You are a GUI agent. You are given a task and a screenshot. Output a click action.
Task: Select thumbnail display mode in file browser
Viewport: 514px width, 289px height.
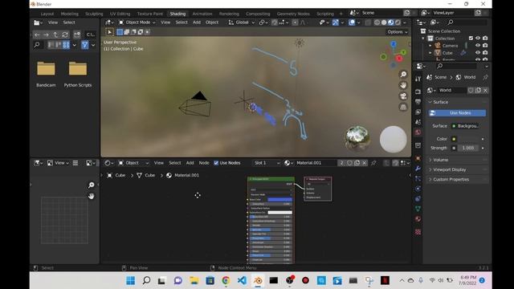66,45
